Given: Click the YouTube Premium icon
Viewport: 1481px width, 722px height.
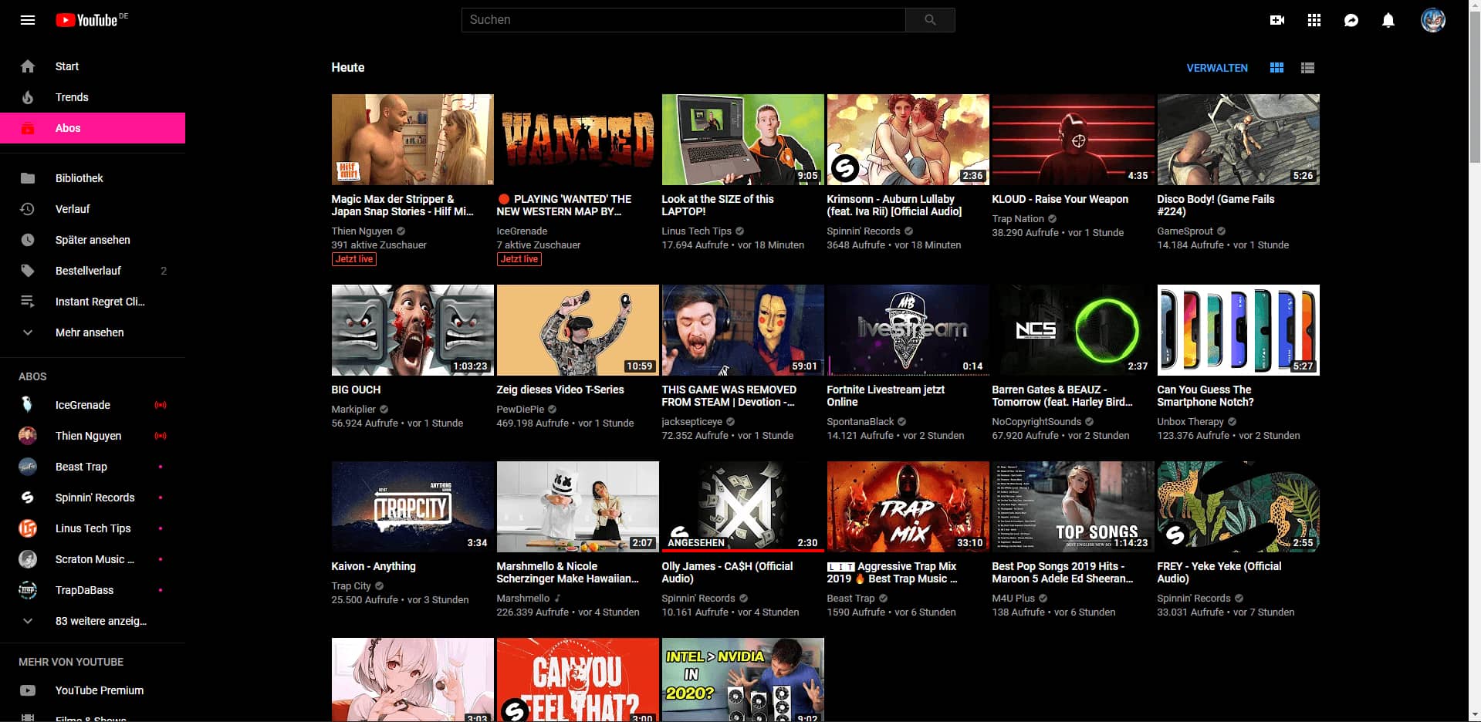Looking at the screenshot, I should pyautogui.click(x=28, y=690).
